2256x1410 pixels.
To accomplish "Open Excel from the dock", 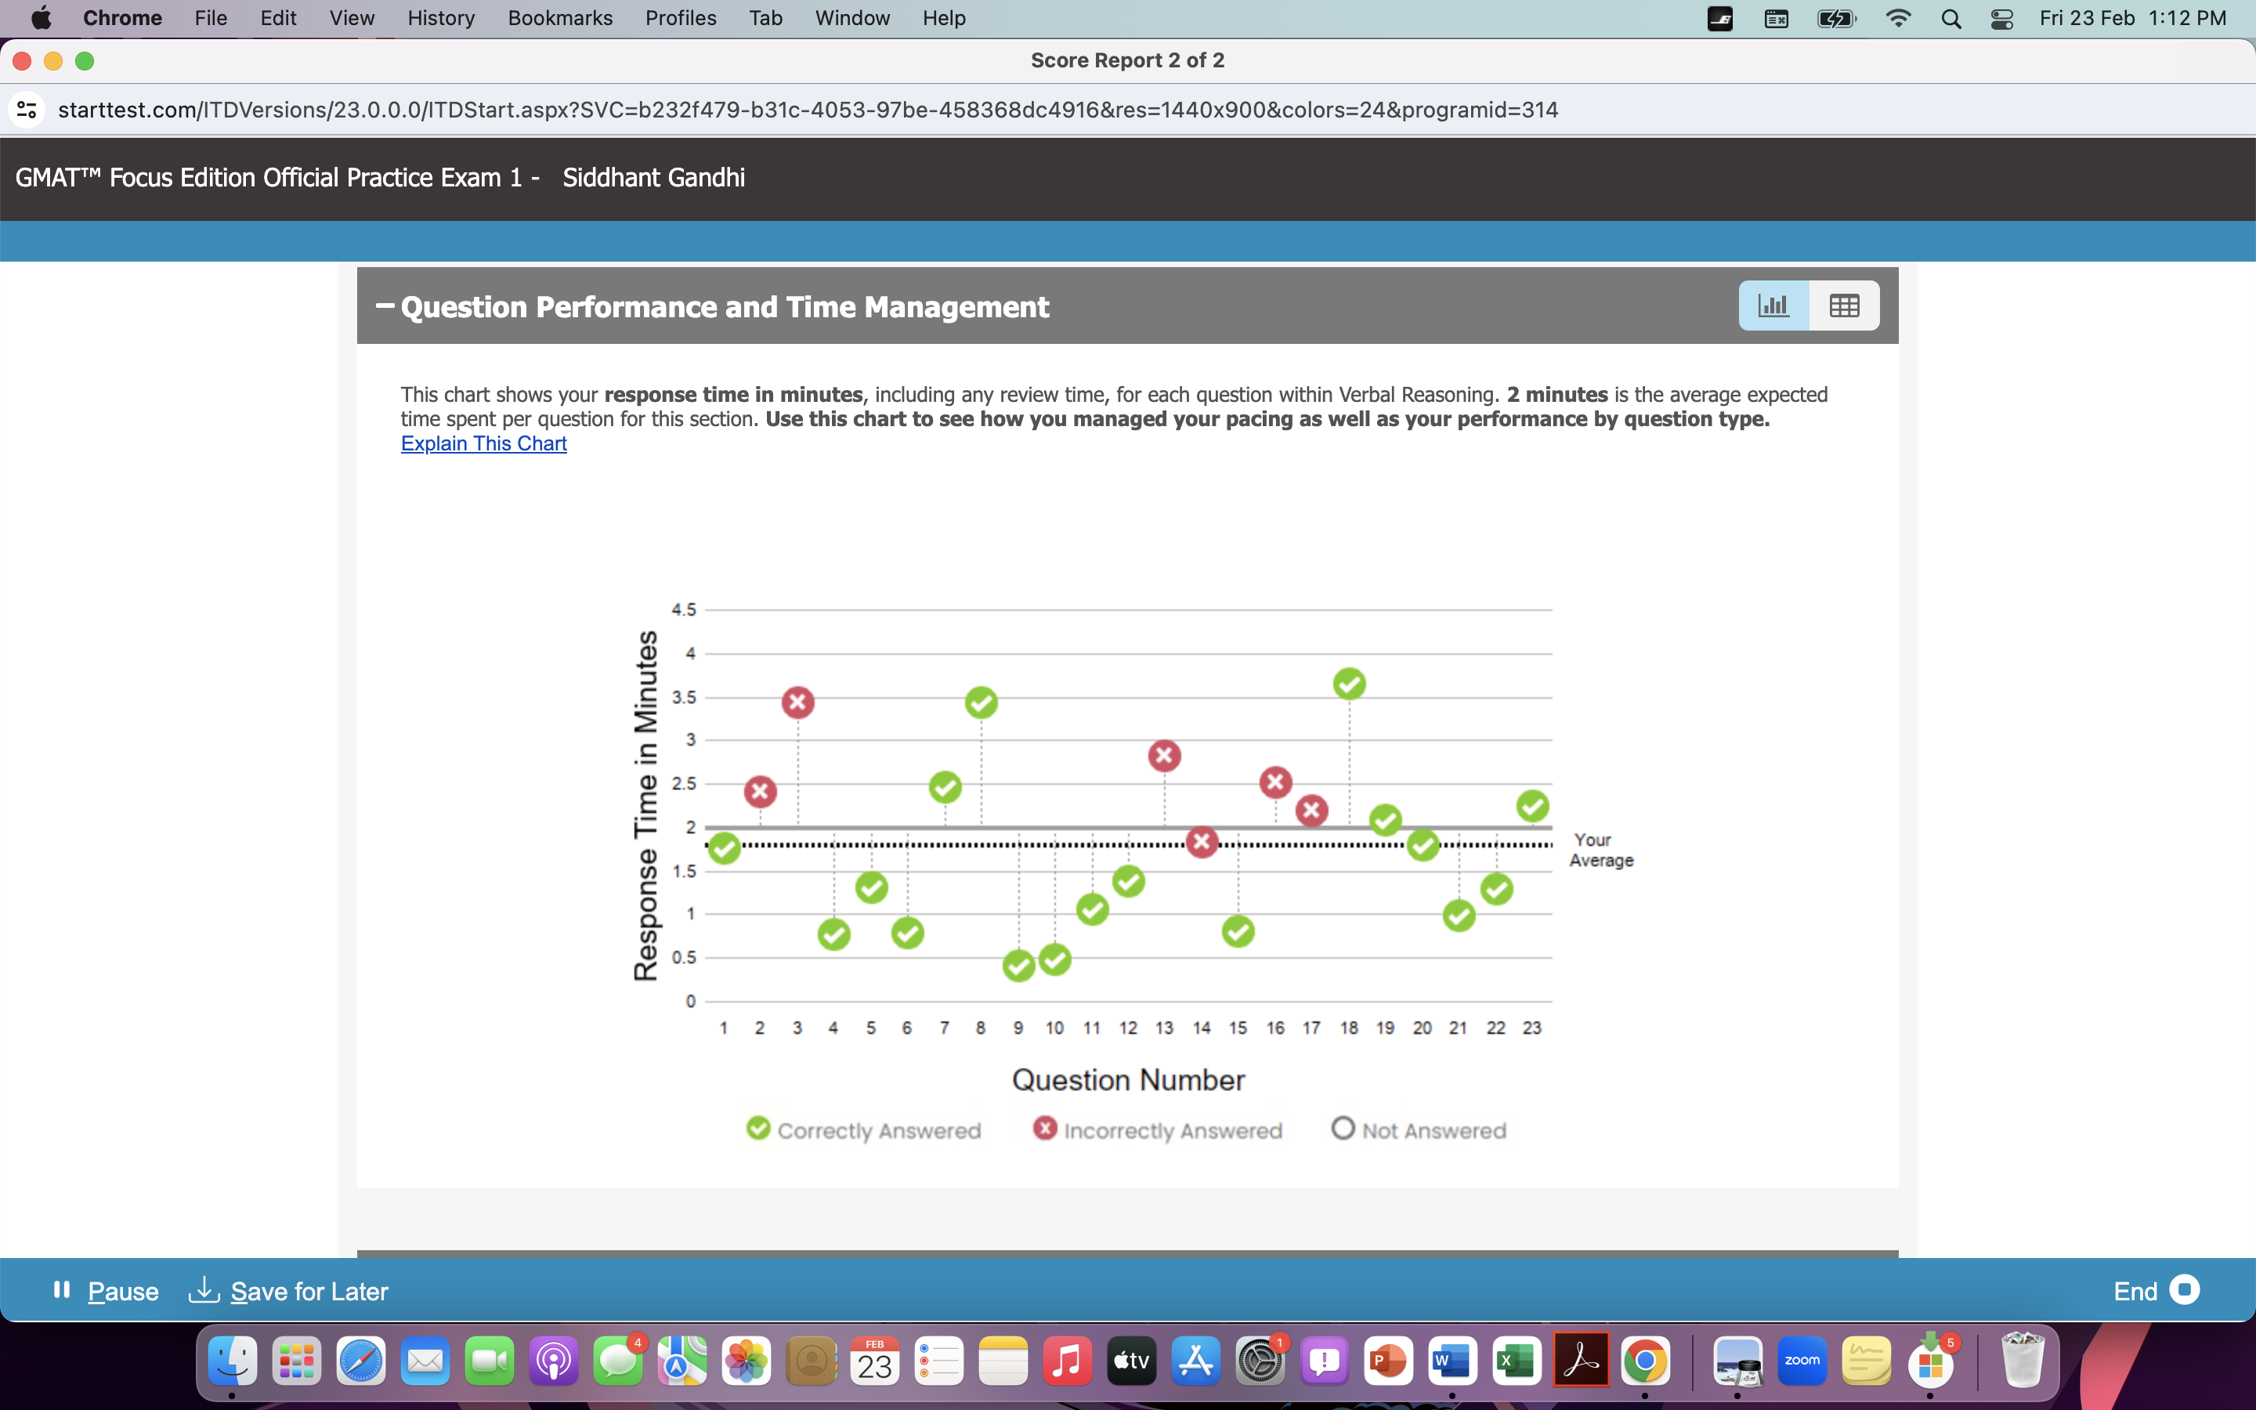I will tap(1516, 1361).
